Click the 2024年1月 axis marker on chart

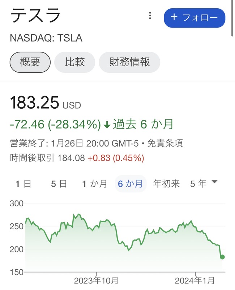tap(195, 281)
